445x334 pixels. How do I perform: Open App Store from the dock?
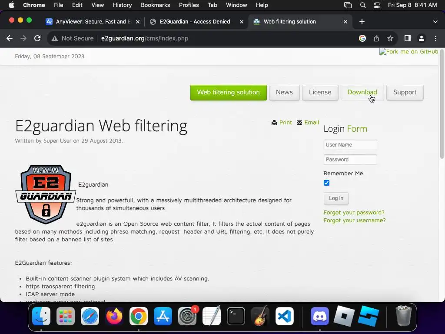(163, 316)
